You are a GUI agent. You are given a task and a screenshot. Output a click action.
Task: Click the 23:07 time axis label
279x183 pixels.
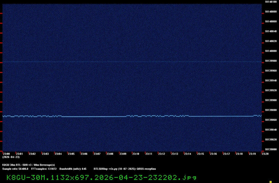(97, 154)
